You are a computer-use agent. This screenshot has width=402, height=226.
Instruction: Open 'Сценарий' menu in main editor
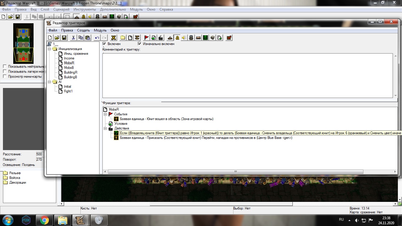tap(61, 9)
